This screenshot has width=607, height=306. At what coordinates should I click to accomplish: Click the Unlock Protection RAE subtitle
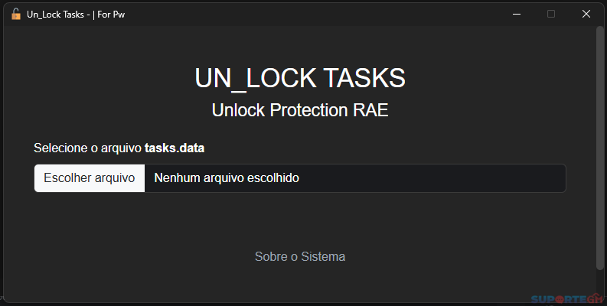coord(300,110)
